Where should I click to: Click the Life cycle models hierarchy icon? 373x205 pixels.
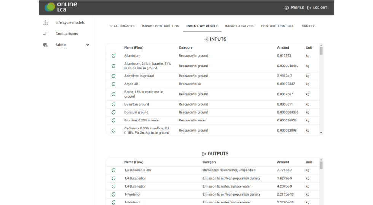click(x=46, y=23)
